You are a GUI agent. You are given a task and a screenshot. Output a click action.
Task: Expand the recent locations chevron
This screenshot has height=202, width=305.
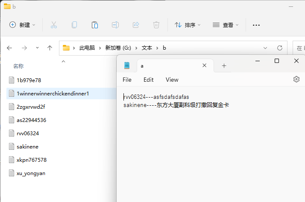pyautogui.click(x=37, y=48)
